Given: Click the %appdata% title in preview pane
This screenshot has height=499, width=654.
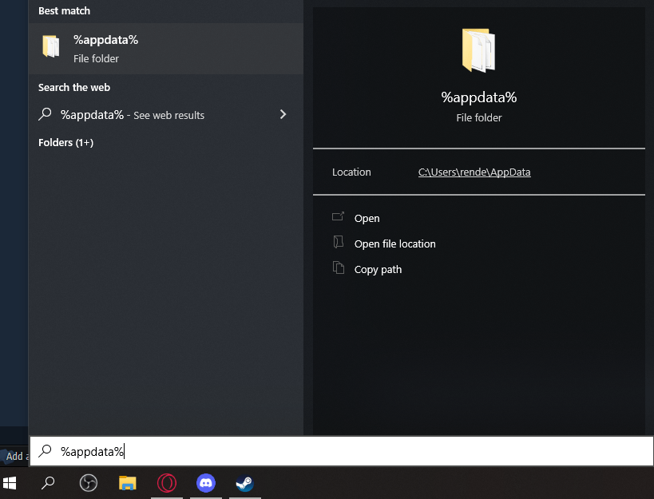Looking at the screenshot, I should point(479,97).
